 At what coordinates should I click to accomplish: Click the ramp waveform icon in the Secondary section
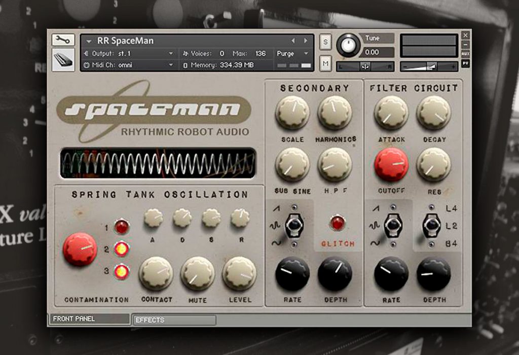pos(276,208)
